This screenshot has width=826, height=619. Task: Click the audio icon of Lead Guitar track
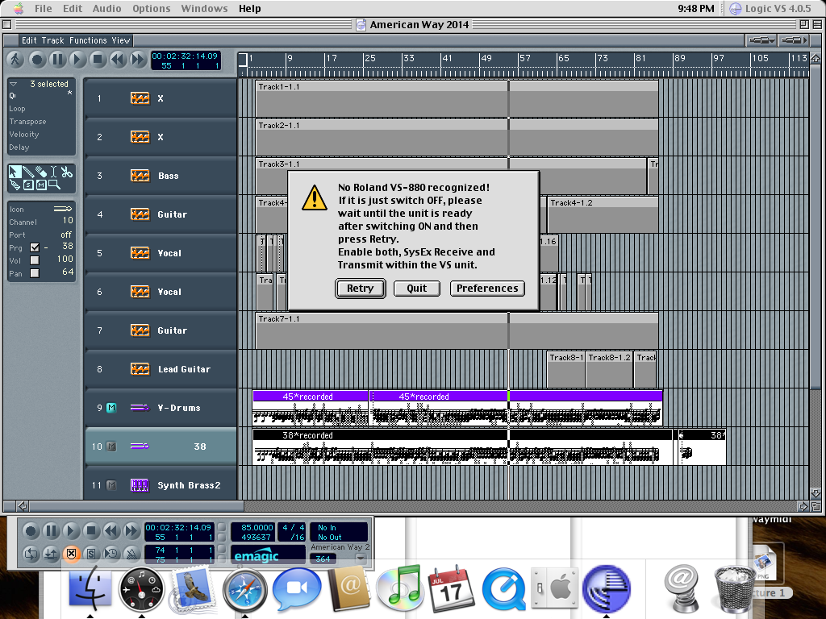coord(140,369)
